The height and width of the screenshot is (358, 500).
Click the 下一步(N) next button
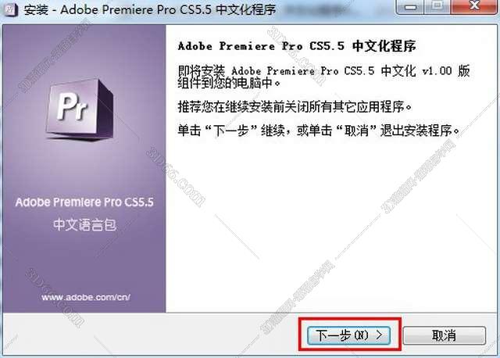coord(349,335)
